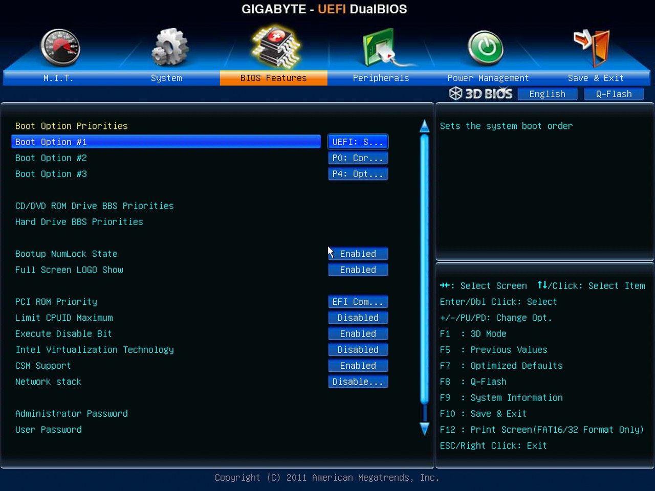The image size is (655, 491).
Task: Select the Boot Option #1 row
Action: (166, 142)
